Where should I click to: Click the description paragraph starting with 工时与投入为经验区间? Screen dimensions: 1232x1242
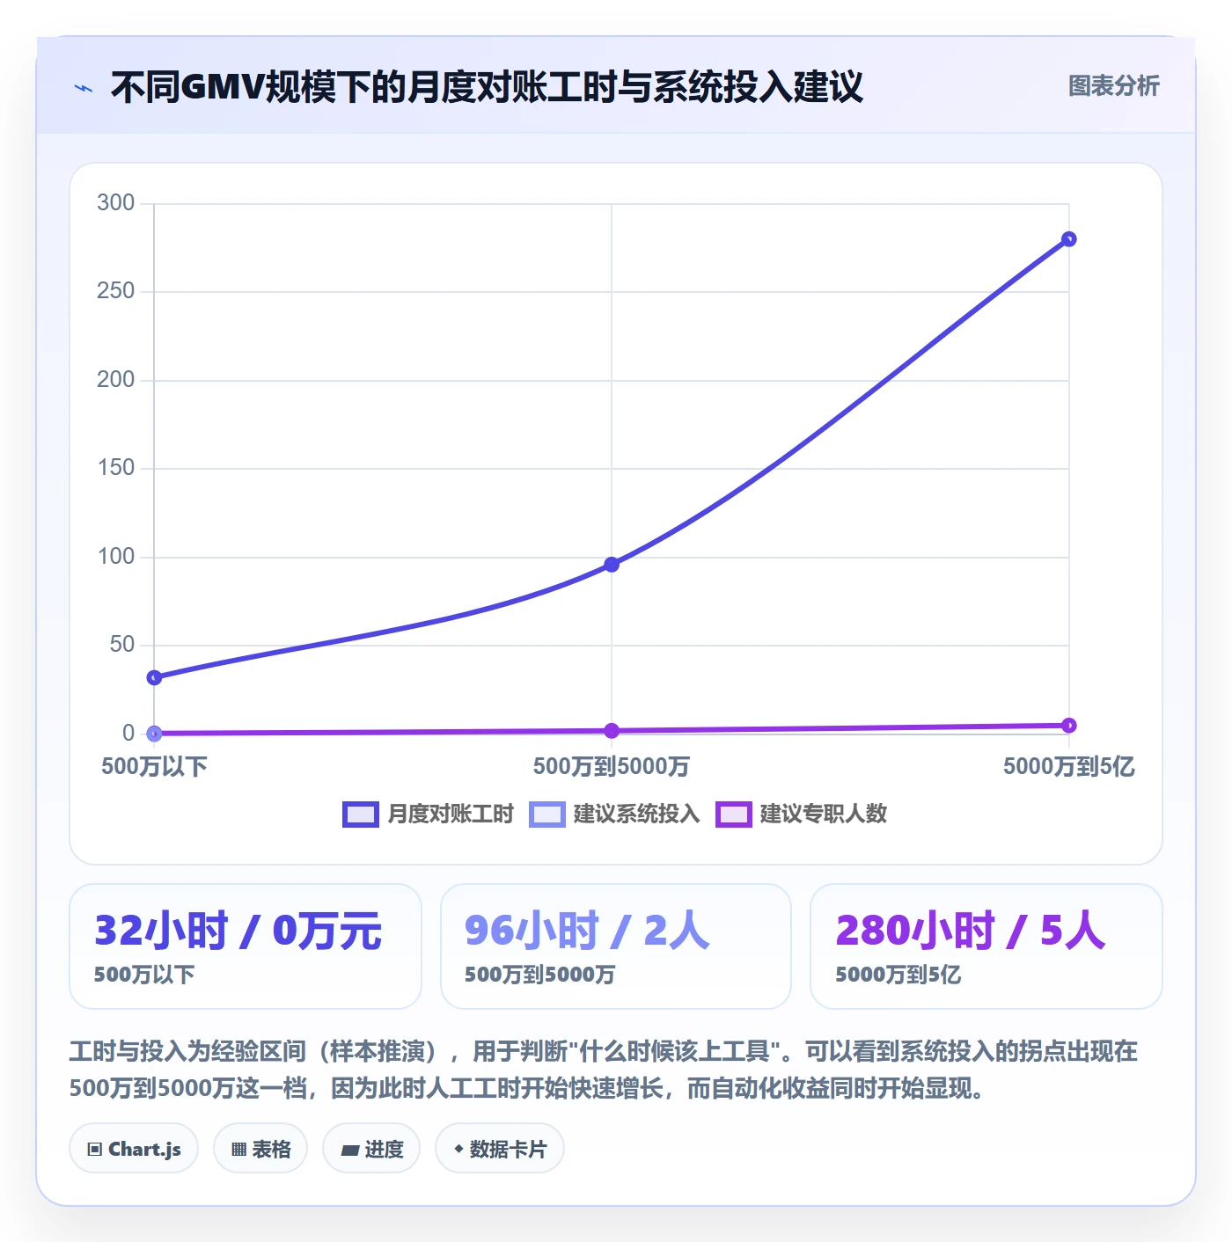point(604,1070)
